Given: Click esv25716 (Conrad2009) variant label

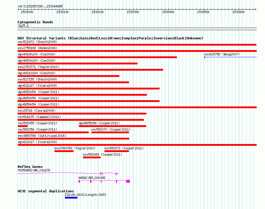Looking at the screenshot, I should [x=37, y=111].
